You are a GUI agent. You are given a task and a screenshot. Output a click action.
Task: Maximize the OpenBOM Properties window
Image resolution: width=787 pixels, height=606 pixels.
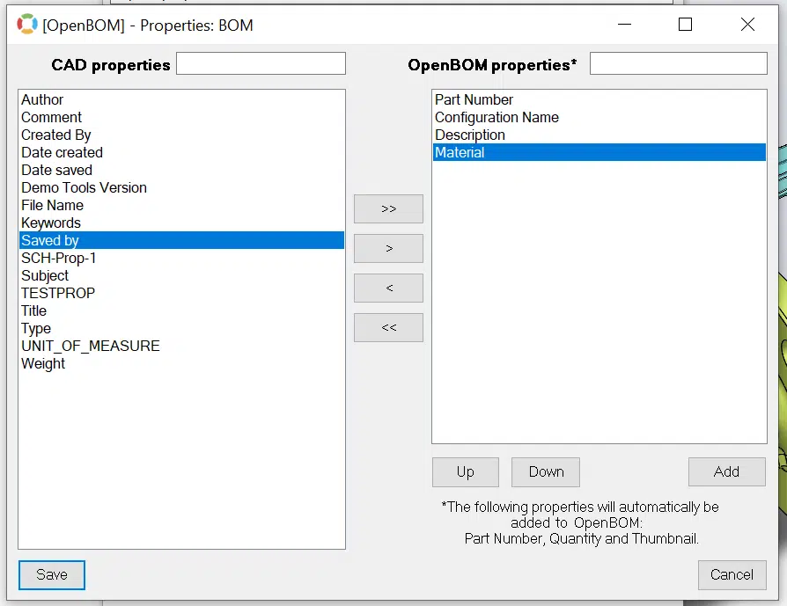point(685,24)
